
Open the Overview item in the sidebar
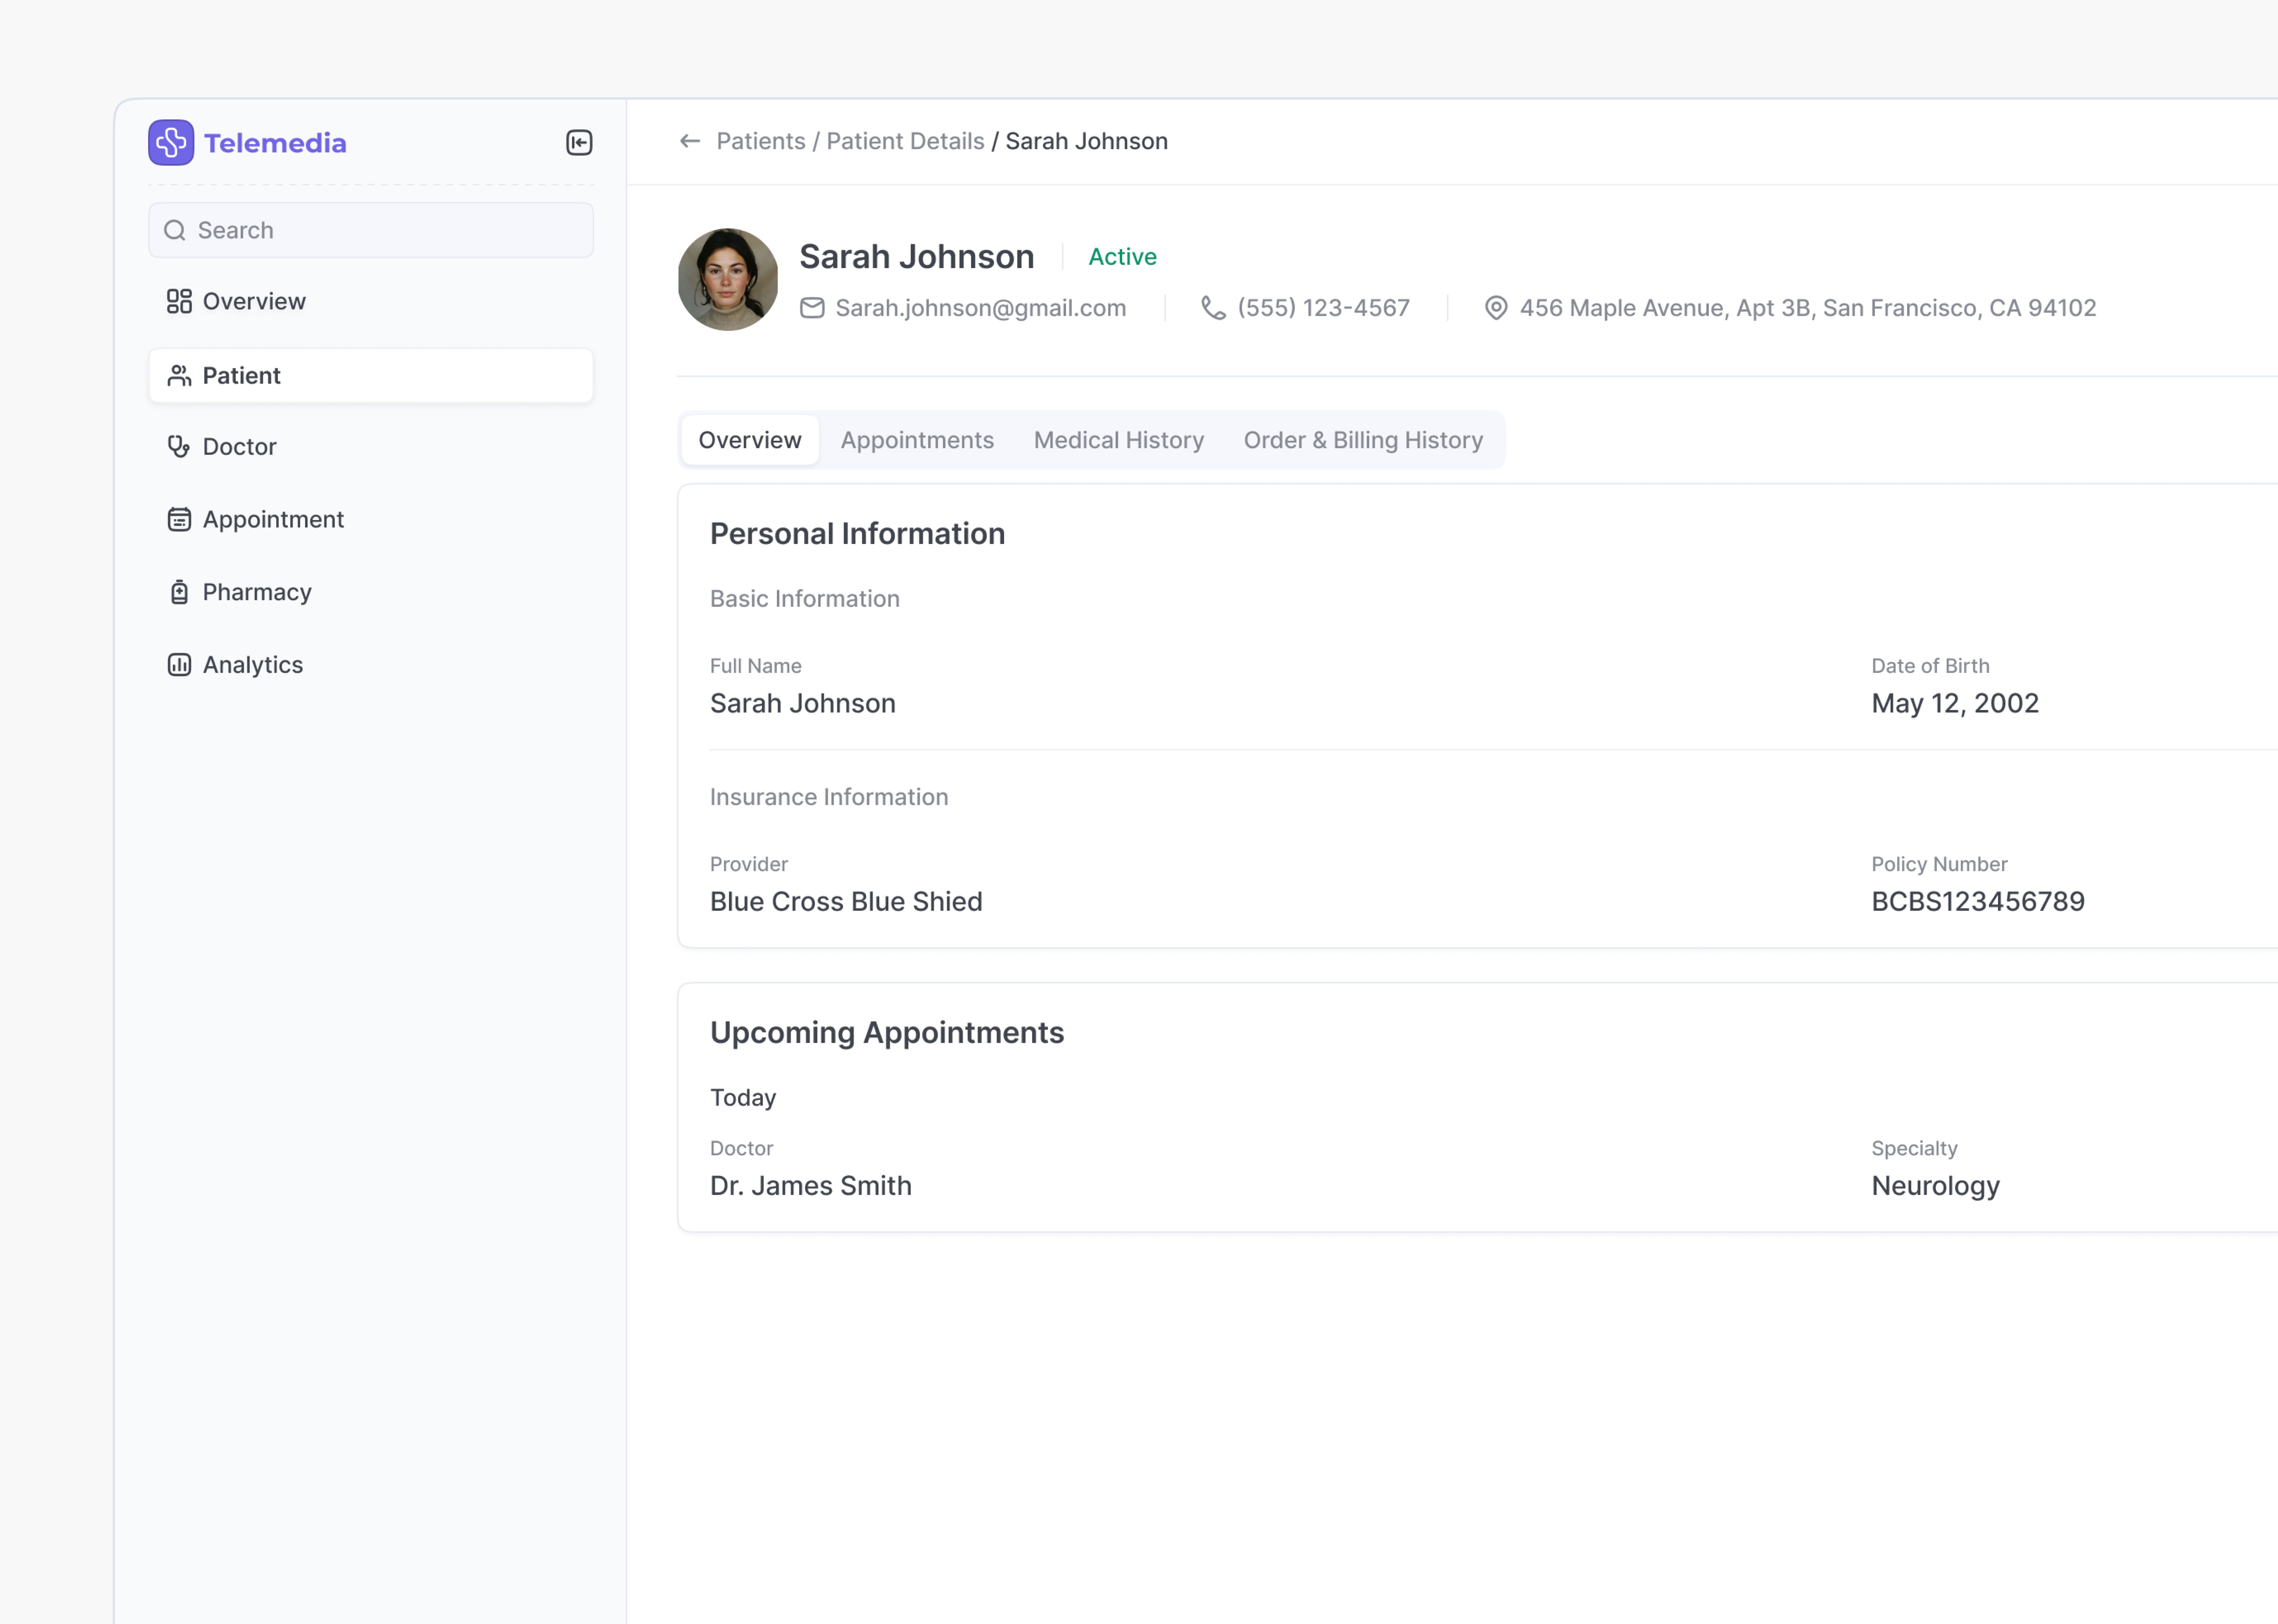(254, 301)
